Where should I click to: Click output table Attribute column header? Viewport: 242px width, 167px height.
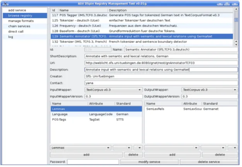(x=192, y=104)
